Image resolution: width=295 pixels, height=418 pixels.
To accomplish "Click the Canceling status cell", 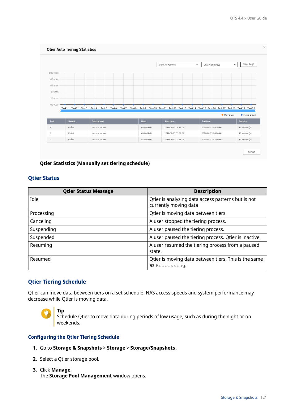I will pyautogui.click(x=88, y=221).
